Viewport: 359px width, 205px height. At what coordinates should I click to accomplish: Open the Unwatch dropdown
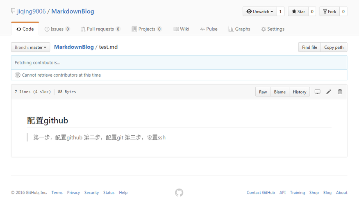(260, 11)
